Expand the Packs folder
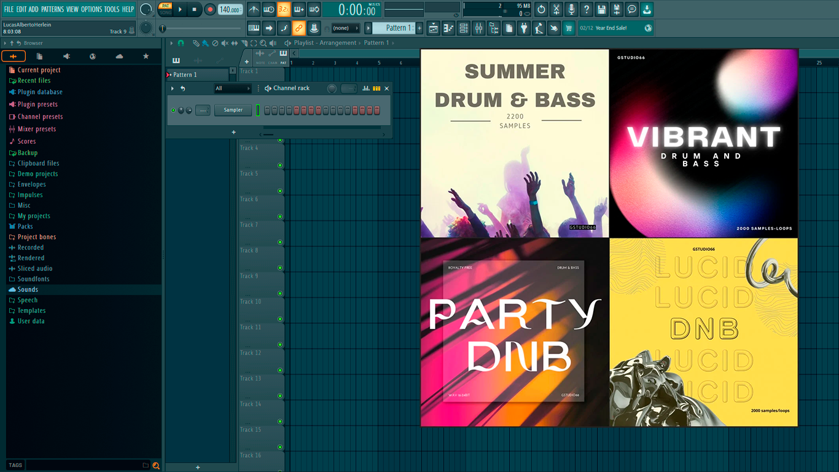839x472 pixels. click(x=25, y=226)
